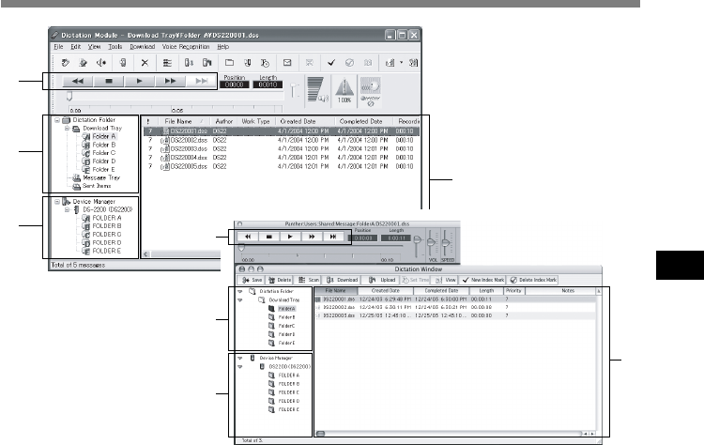Open the Download menu in the menu bar
Image resolution: width=704 pixels, height=445 pixels.
click(142, 46)
